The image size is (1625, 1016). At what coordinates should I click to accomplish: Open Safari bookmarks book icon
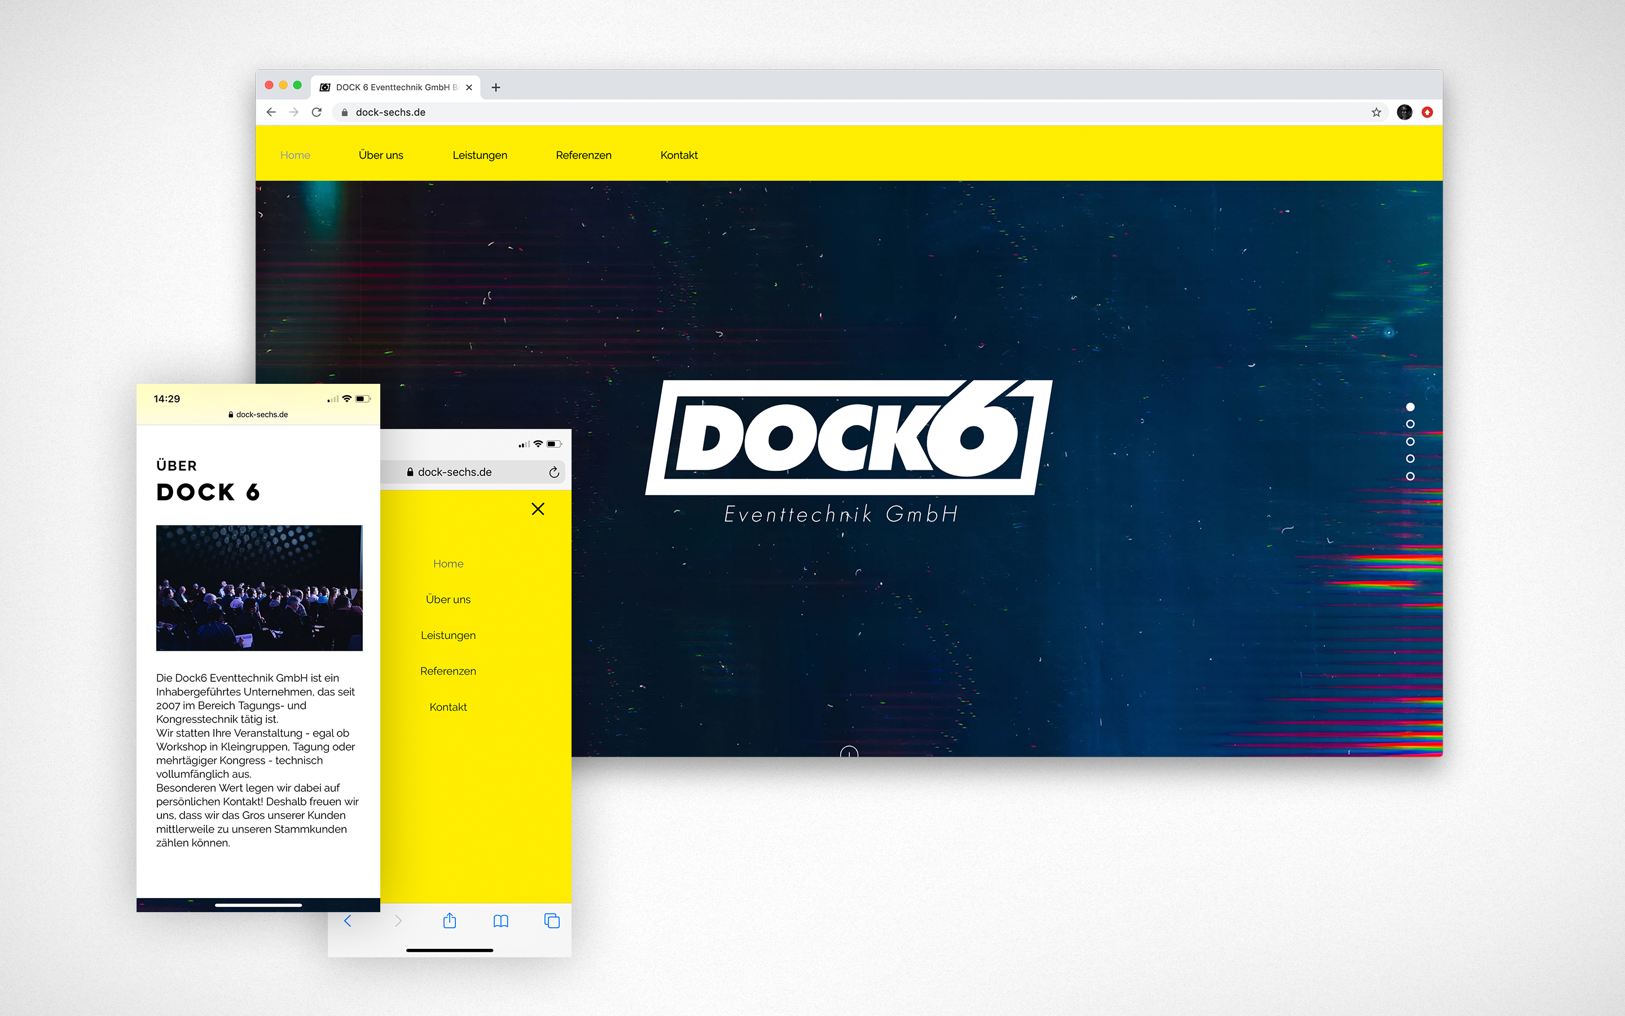pyautogui.click(x=501, y=921)
